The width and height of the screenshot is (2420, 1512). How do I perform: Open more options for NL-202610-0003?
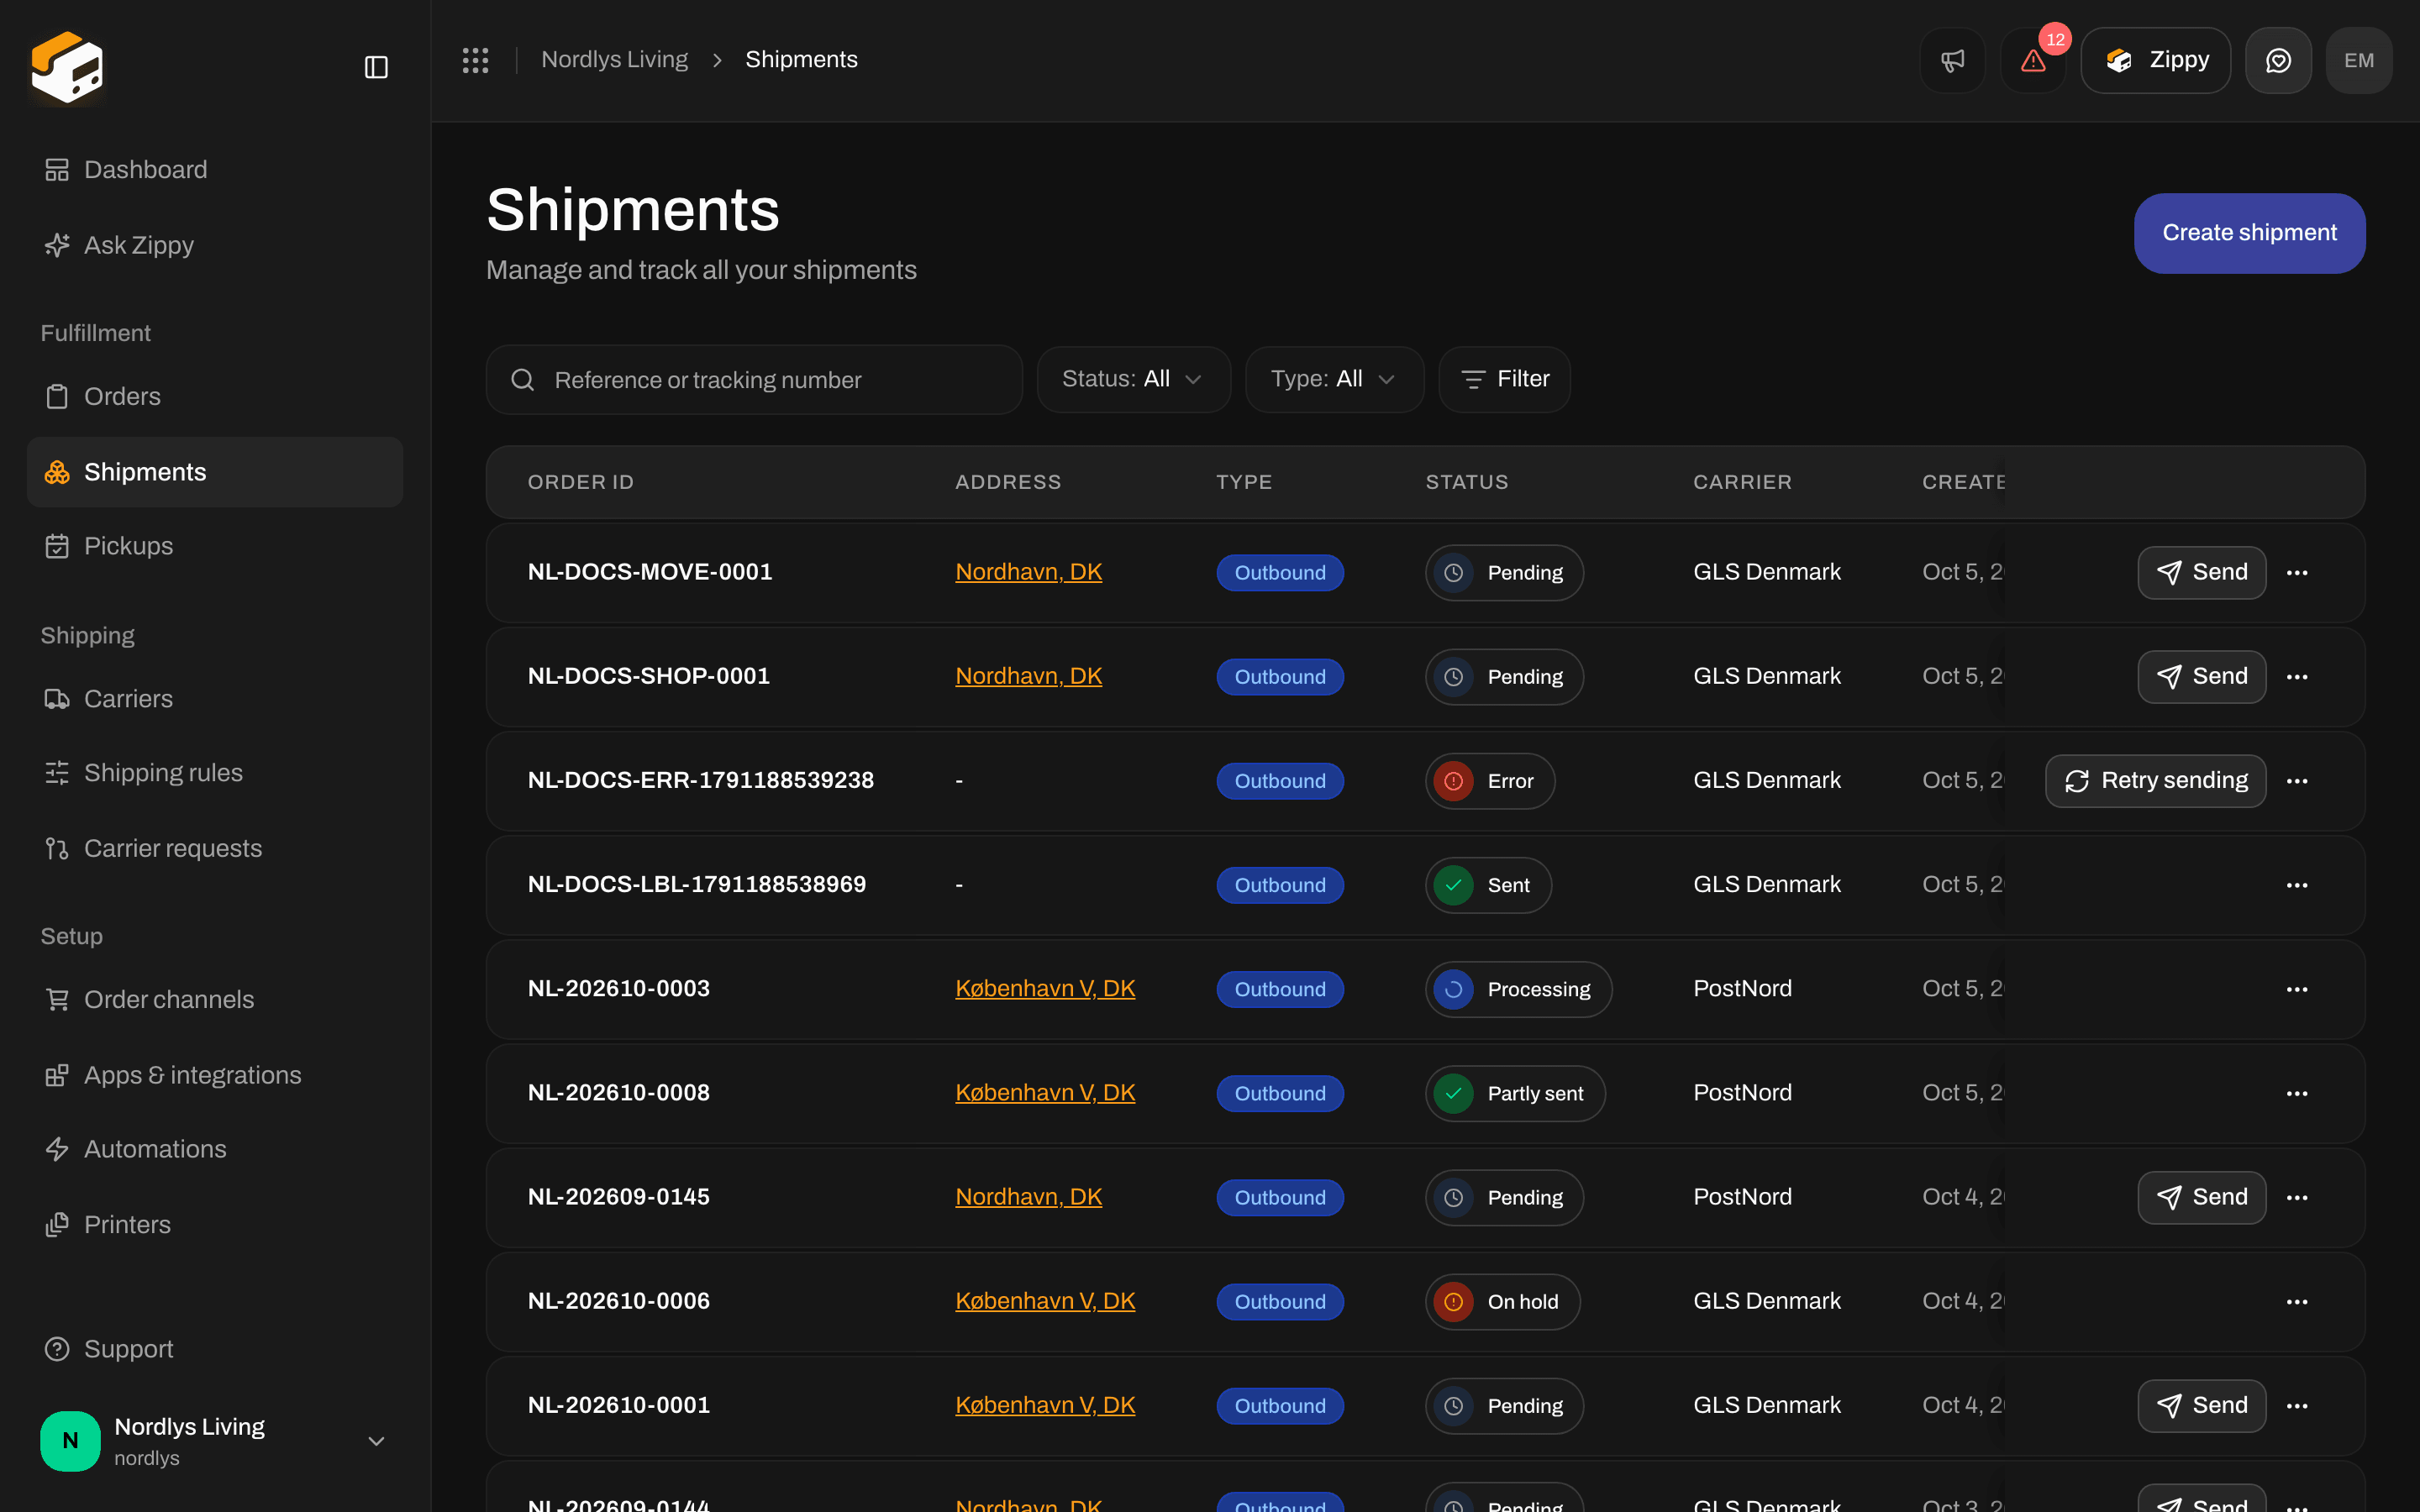coord(2297,989)
